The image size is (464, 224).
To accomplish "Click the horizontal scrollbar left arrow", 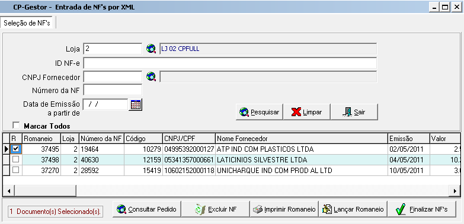I will (9, 191).
